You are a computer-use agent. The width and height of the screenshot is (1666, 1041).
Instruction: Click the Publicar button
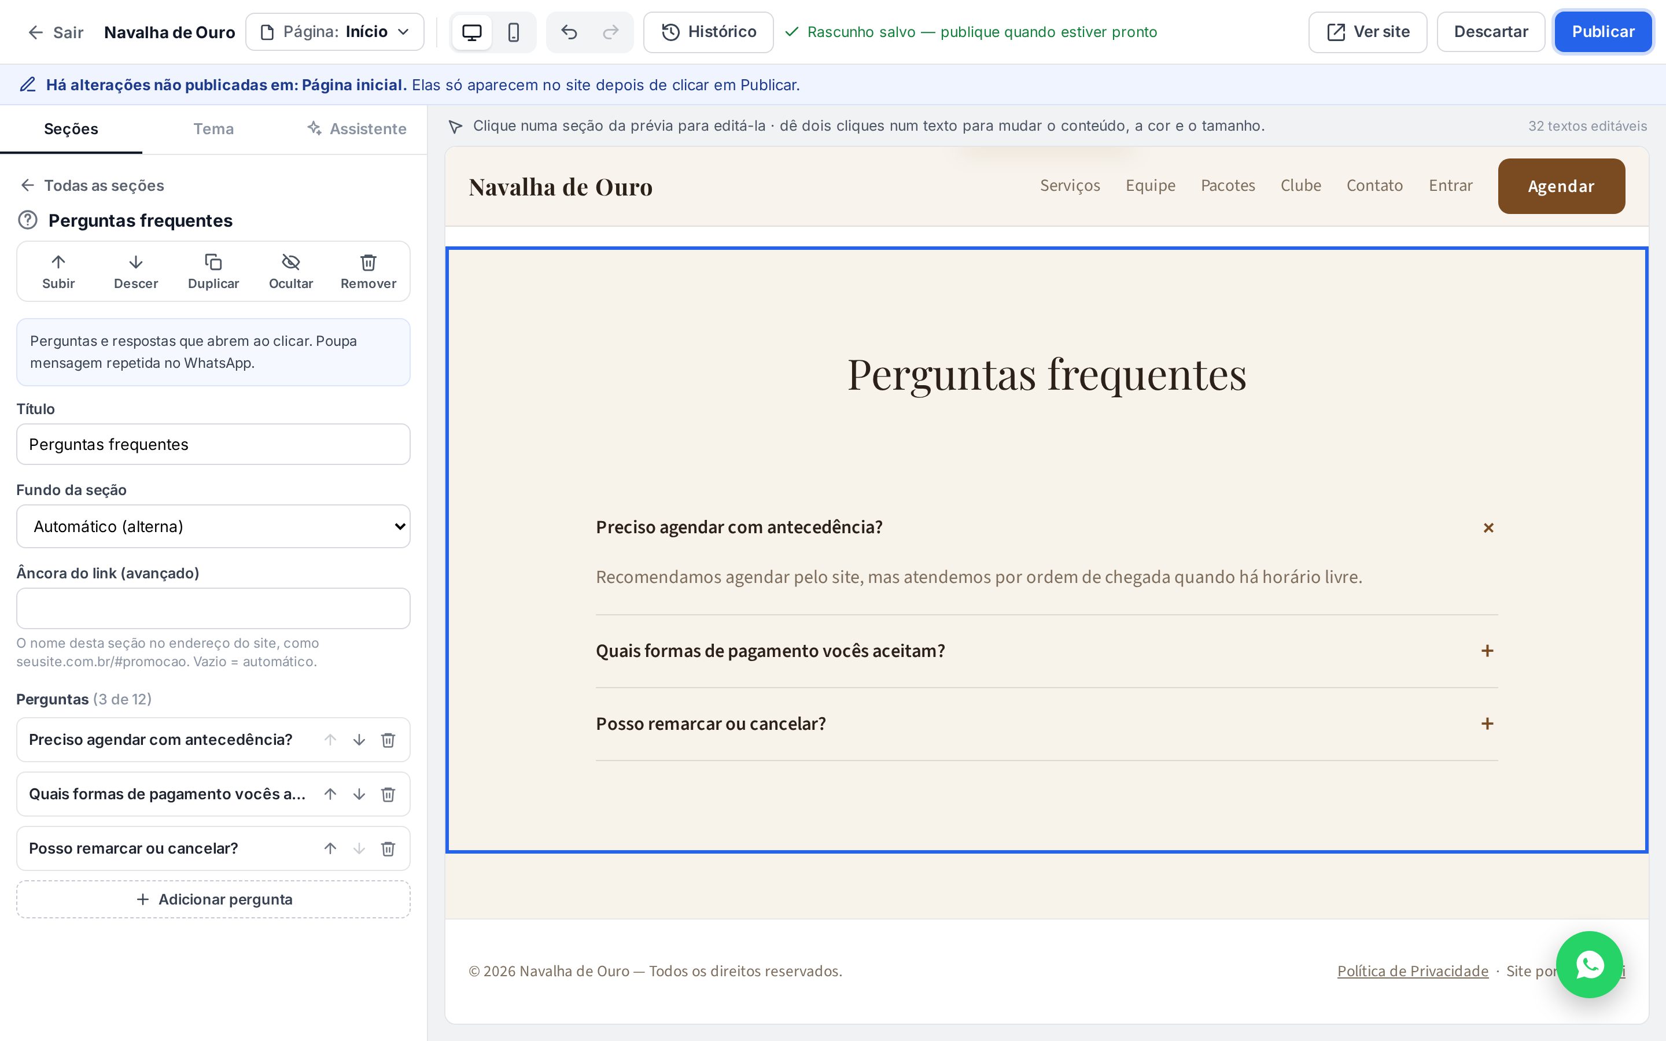point(1603,32)
